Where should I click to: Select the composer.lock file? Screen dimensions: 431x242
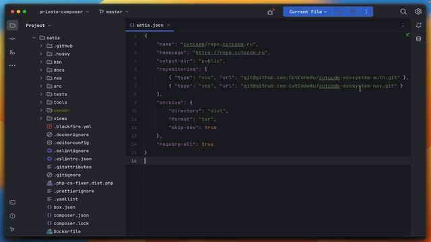(x=71, y=223)
